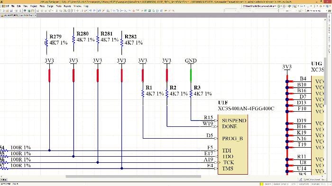Expand the No Variations dropdown
Image resolution: width=332 pixels, height=186 pixels.
pyautogui.click(x=326, y=11)
